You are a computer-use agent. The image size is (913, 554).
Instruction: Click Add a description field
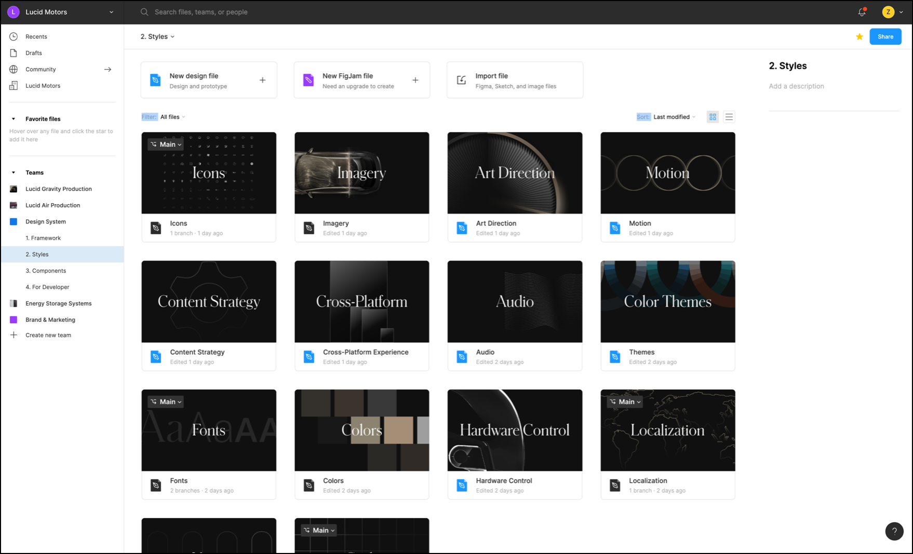click(x=796, y=86)
